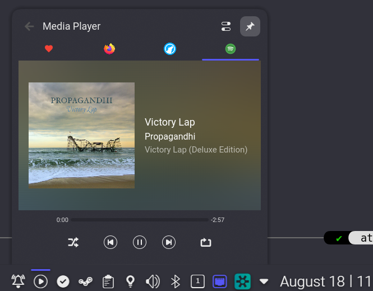Open the Media Player configure toggles icon
Screen dimensions: 373x291
click(x=226, y=26)
